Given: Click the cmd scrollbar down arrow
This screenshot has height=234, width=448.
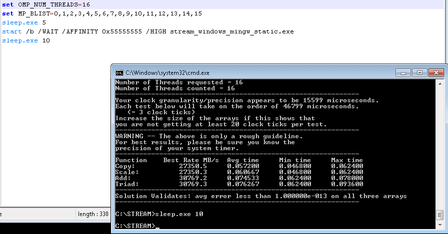Looking at the screenshot, I should (x=439, y=225).
